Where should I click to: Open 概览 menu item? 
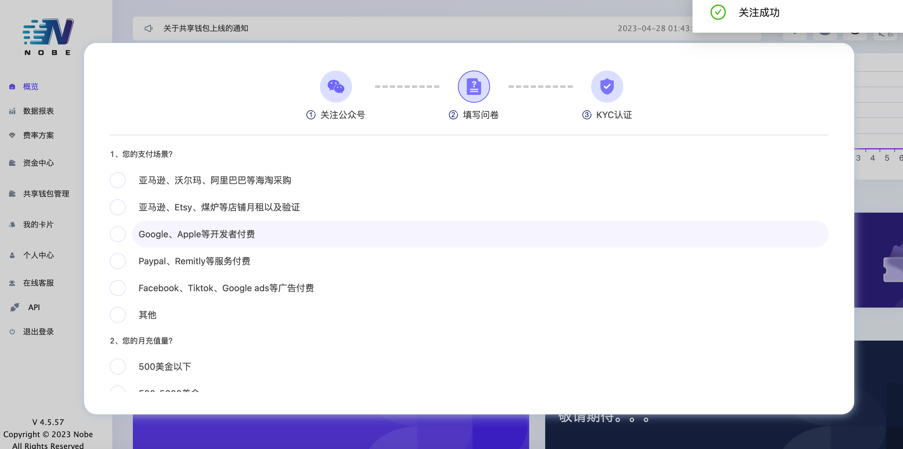coord(30,87)
